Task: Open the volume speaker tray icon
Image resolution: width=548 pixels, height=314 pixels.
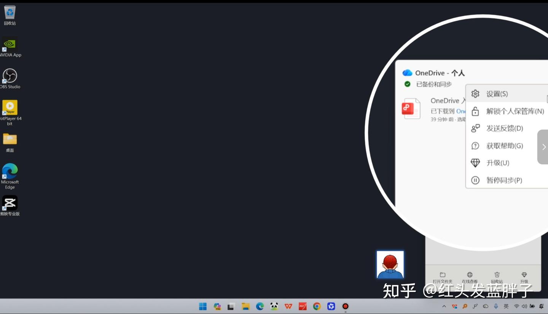Action: tap(524, 306)
